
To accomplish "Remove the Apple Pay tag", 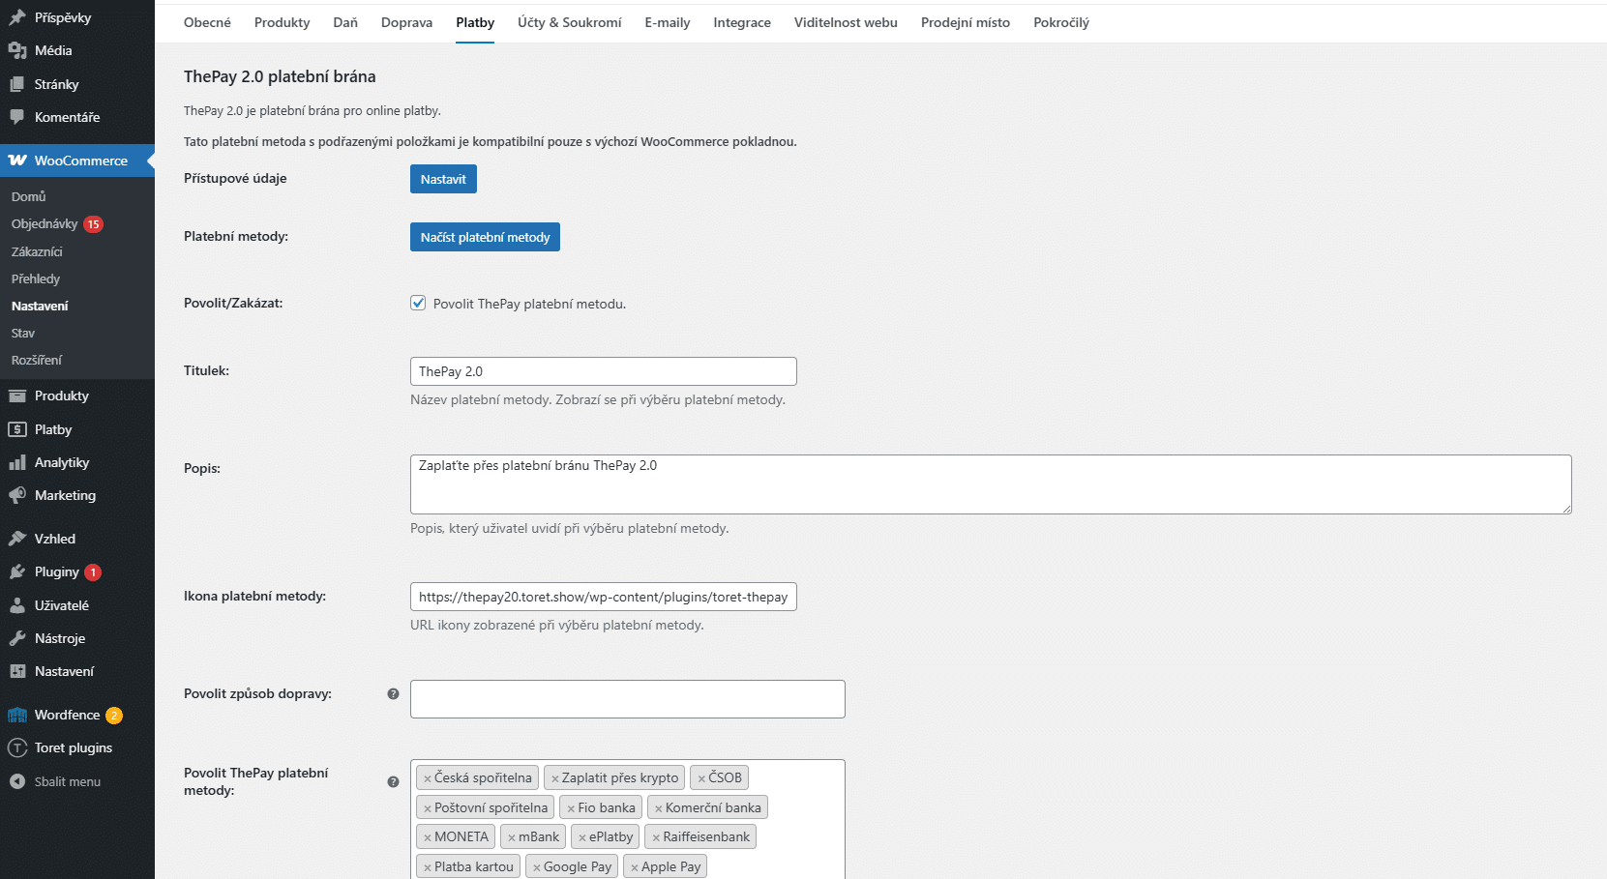I will point(635,867).
